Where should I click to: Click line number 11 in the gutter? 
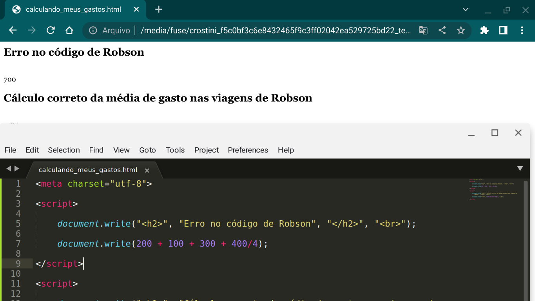click(16, 283)
